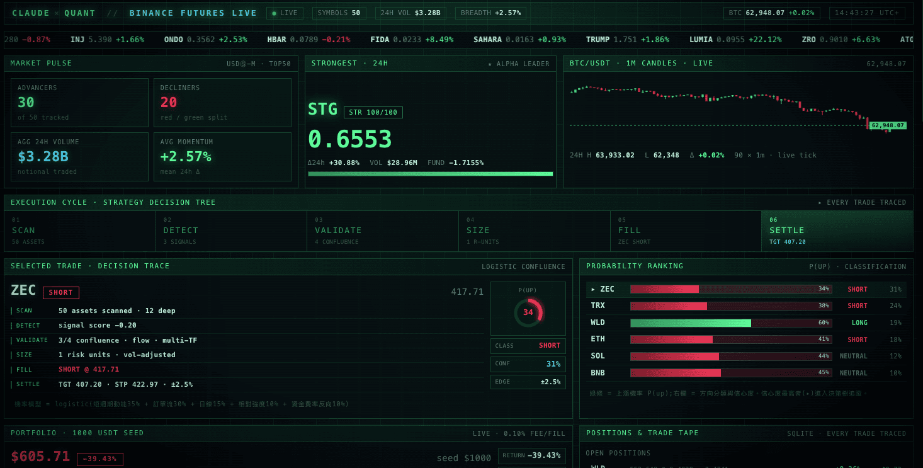923x468 pixels.
Task: Click the BREADTH +2.57% header badge
Action: pos(490,13)
